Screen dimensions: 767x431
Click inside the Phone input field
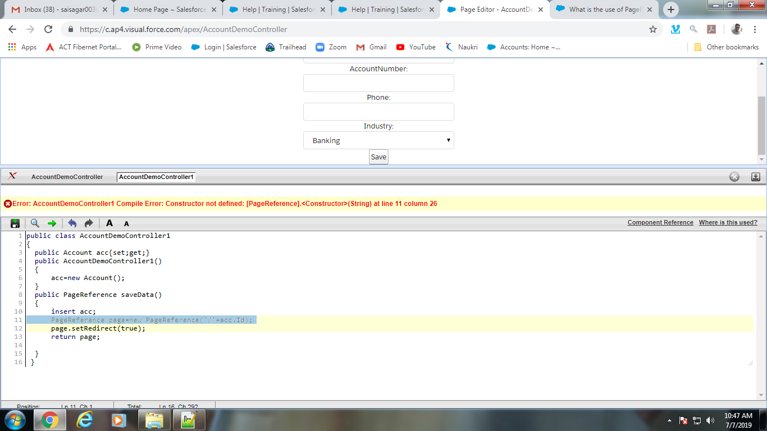point(378,111)
